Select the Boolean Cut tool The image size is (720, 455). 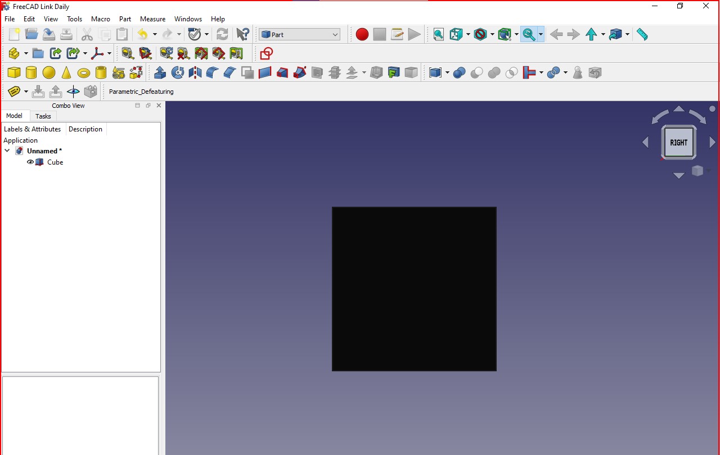pos(476,72)
